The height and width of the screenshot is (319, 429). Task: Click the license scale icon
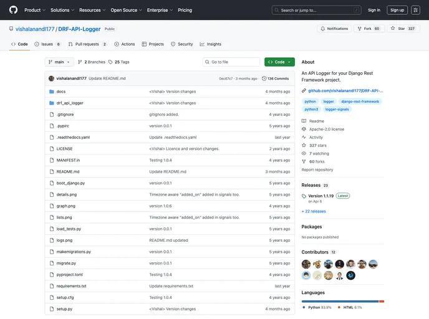[x=304, y=129]
